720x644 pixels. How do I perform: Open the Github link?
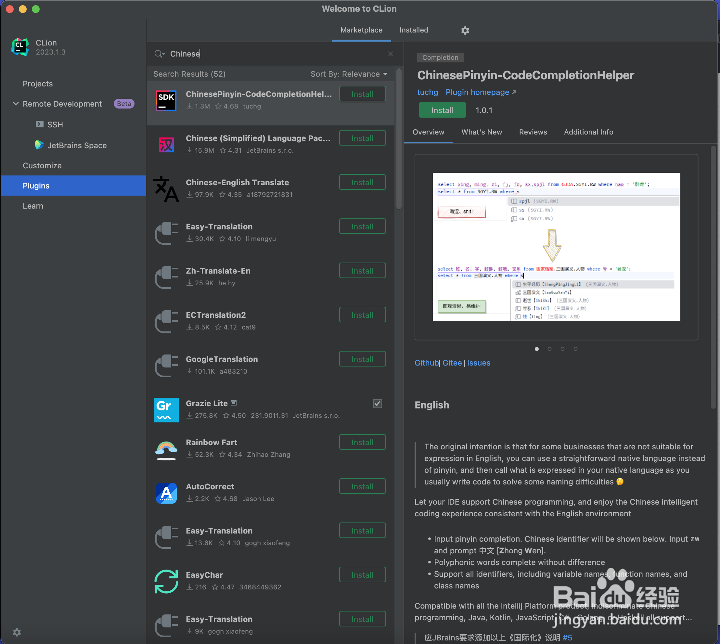(426, 363)
